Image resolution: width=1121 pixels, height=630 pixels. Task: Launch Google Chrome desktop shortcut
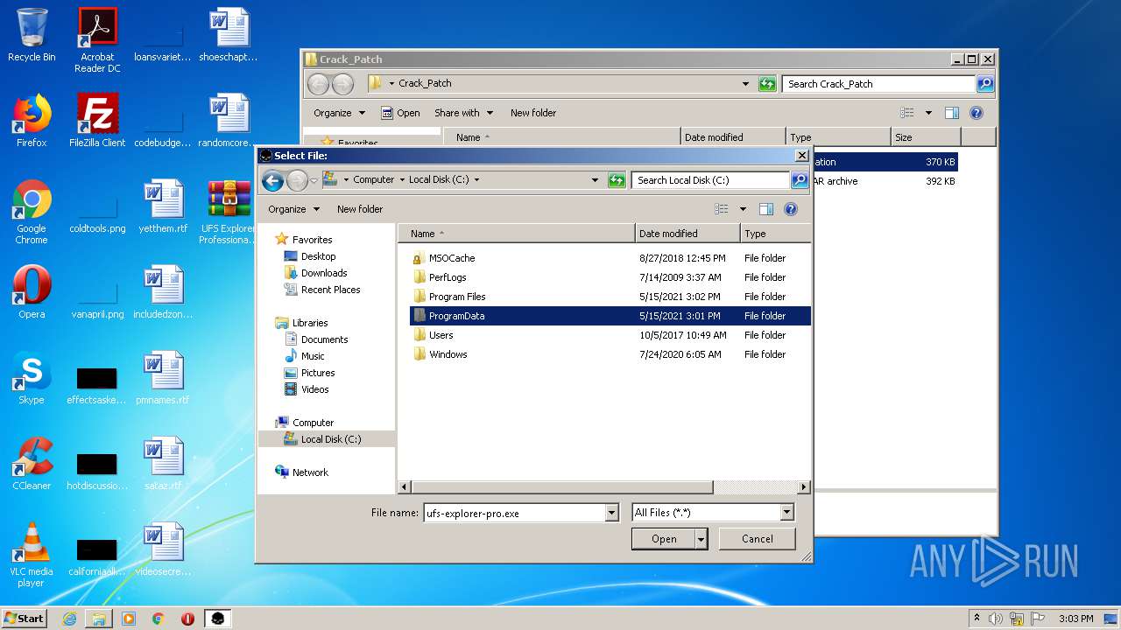[32, 212]
